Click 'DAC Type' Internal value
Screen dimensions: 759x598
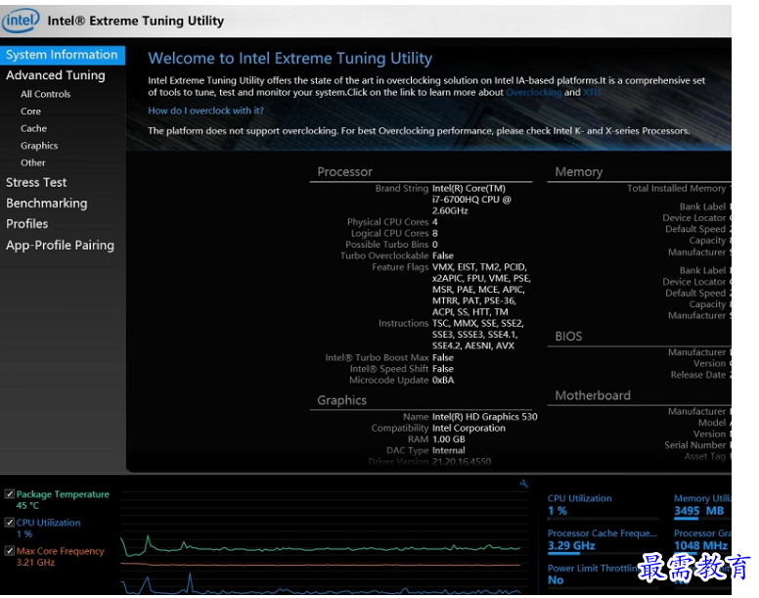point(449,451)
